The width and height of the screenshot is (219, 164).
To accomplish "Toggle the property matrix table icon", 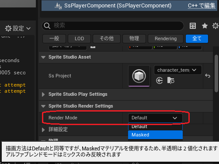I will (193, 26).
